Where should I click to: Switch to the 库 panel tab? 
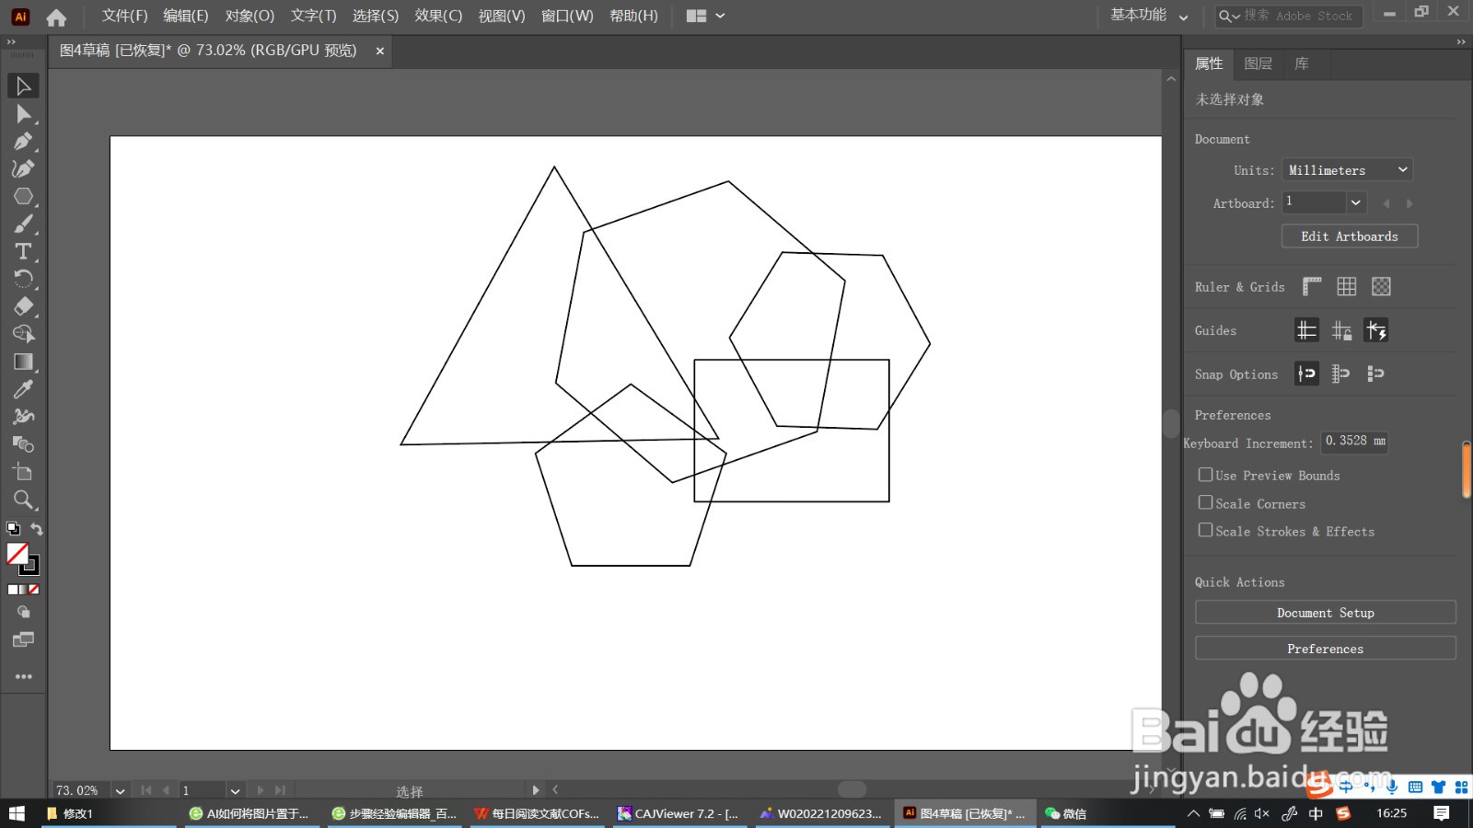[x=1302, y=63]
